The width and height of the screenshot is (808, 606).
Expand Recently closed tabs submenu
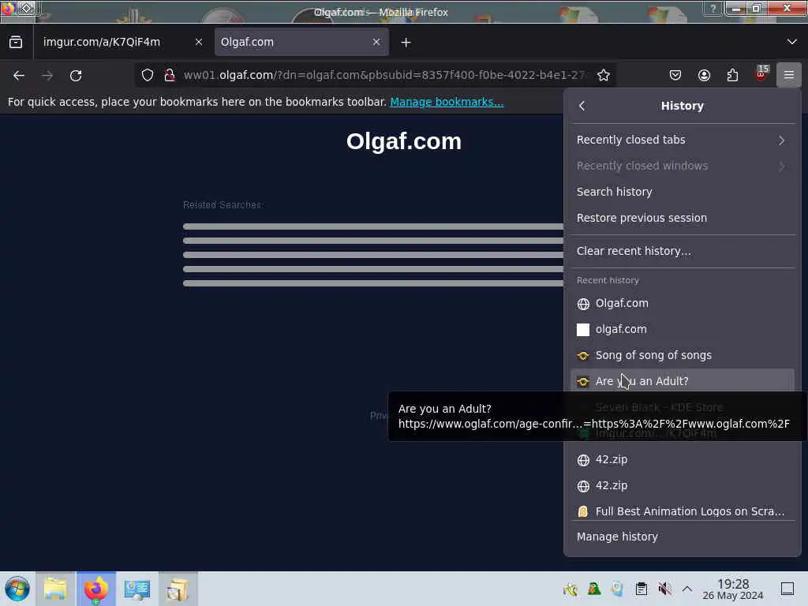[x=683, y=140]
